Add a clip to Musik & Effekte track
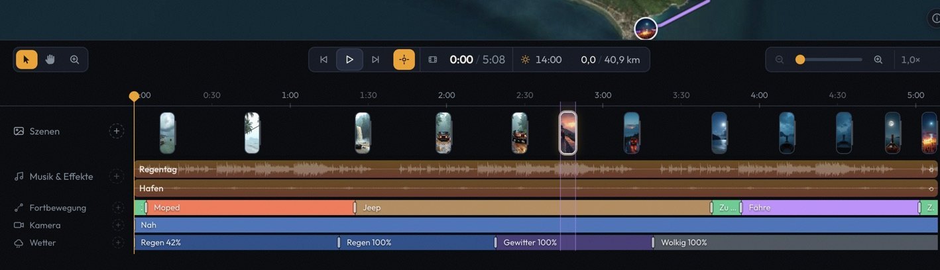 [x=117, y=177]
